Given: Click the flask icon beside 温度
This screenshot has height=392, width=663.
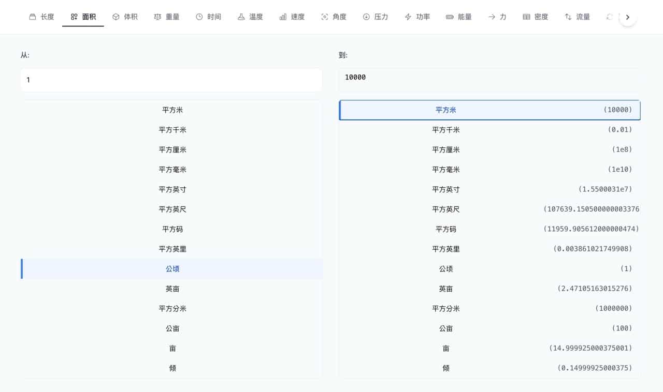Looking at the screenshot, I should [x=241, y=17].
